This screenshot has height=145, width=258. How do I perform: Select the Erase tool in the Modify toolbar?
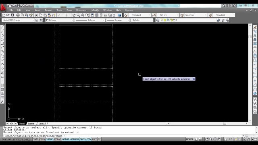click(255, 27)
